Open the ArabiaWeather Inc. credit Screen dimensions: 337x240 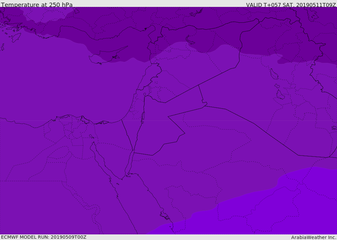[314, 237]
